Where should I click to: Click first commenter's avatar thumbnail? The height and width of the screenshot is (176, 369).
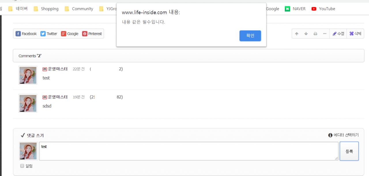click(x=28, y=75)
